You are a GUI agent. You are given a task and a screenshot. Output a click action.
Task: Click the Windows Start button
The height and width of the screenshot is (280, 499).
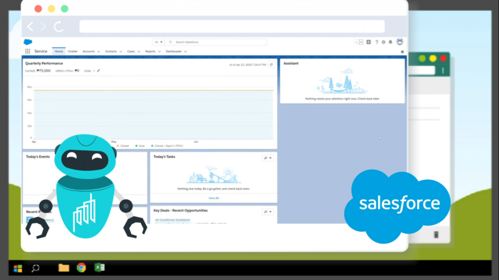tap(18, 268)
